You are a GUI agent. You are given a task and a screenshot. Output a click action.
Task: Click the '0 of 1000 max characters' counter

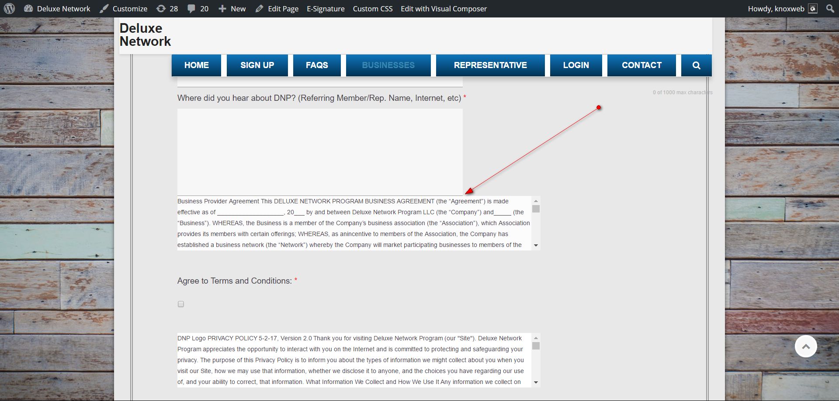(683, 93)
